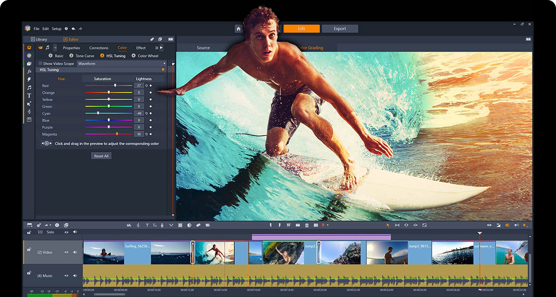Switch to the Saturation sub-tab
This screenshot has height=297, width=556.
click(103, 79)
